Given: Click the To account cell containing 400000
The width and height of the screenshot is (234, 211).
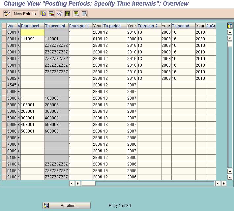Looking at the screenshot, I should [57, 118].
